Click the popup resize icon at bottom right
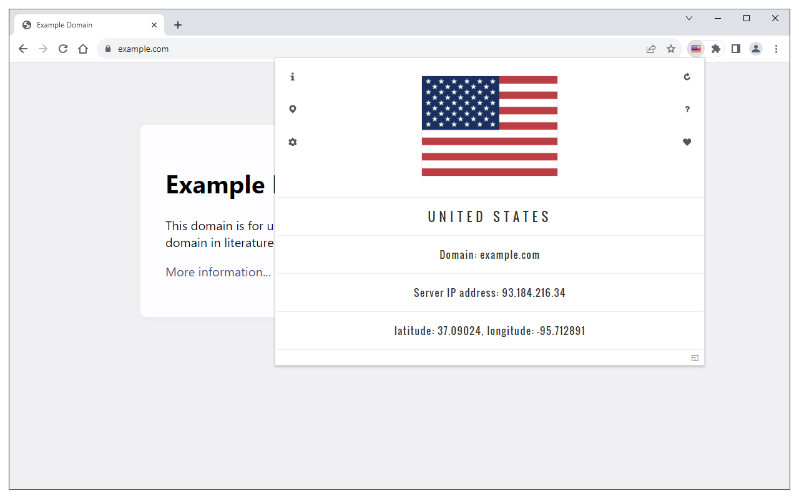799x499 pixels. [694, 357]
